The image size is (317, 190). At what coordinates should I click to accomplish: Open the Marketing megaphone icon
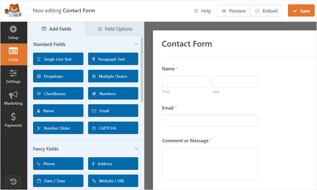point(13,95)
